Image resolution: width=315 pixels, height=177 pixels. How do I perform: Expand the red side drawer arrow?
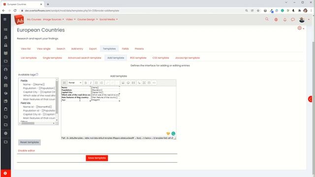(x=311, y=99)
